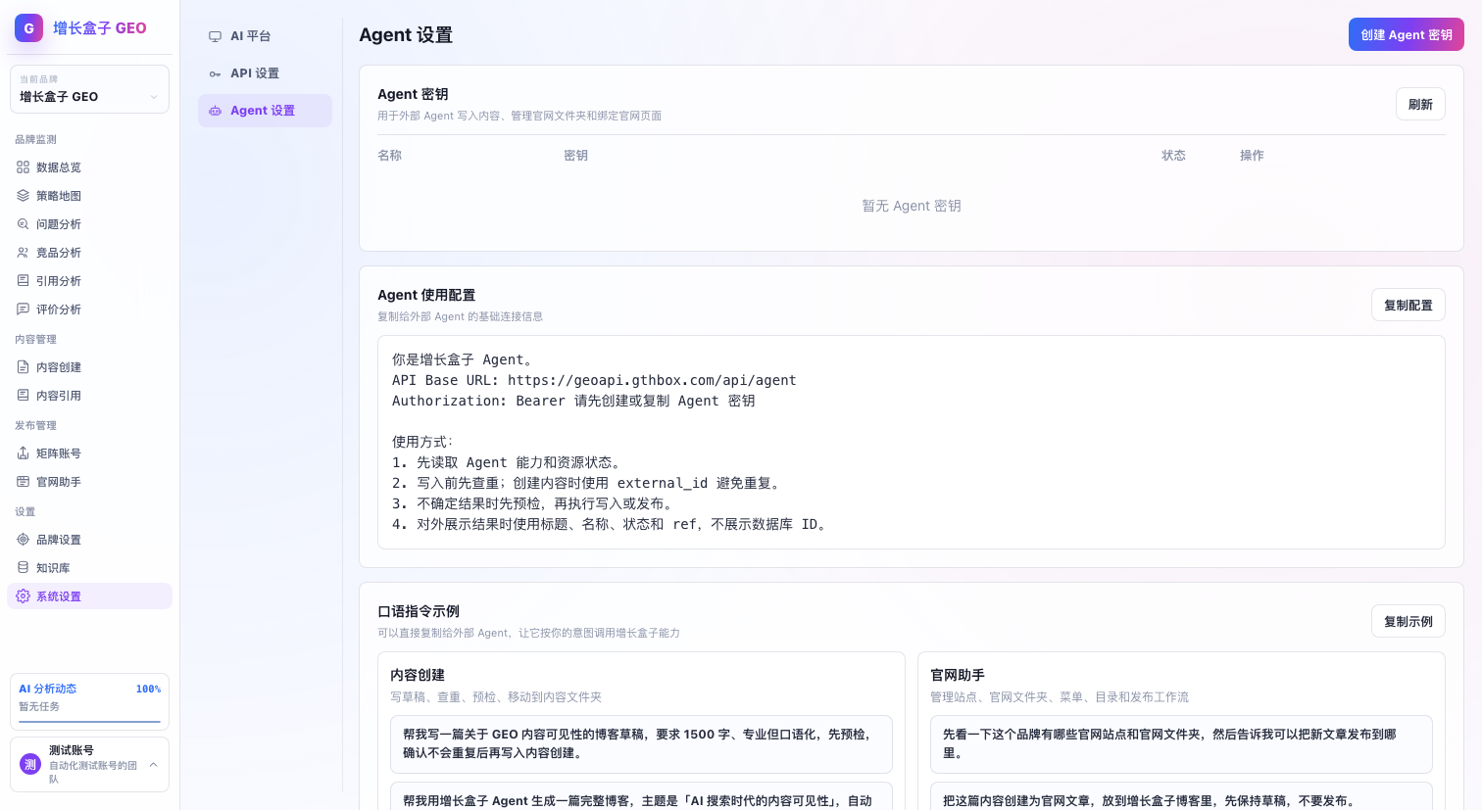This screenshot has height=810, width=1482.
Task: Click the 引用分析 icon
Action: [23, 281]
